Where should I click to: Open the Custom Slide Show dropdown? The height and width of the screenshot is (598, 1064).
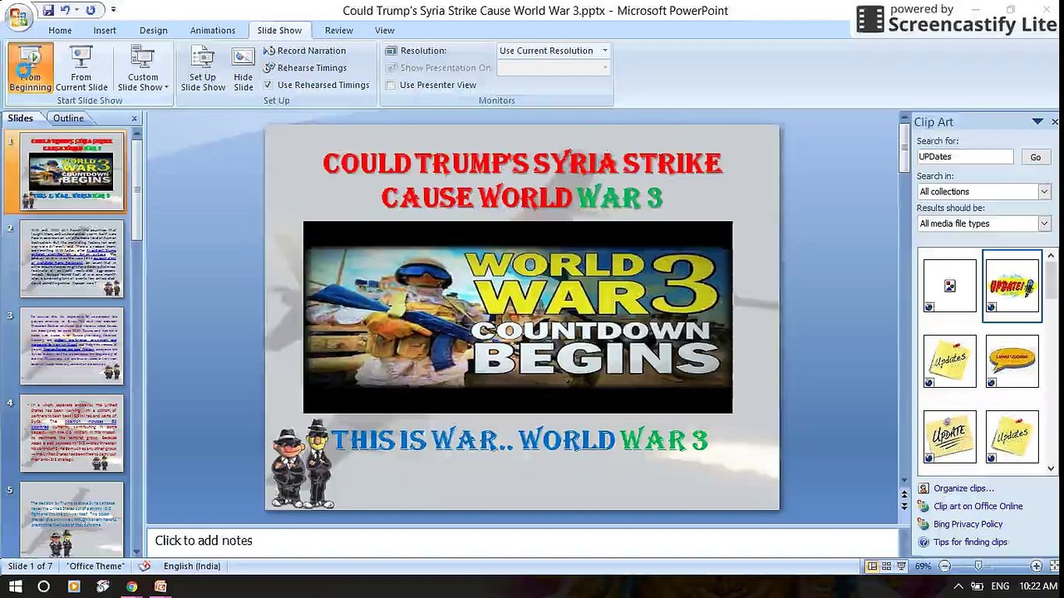(x=143, y=68)
